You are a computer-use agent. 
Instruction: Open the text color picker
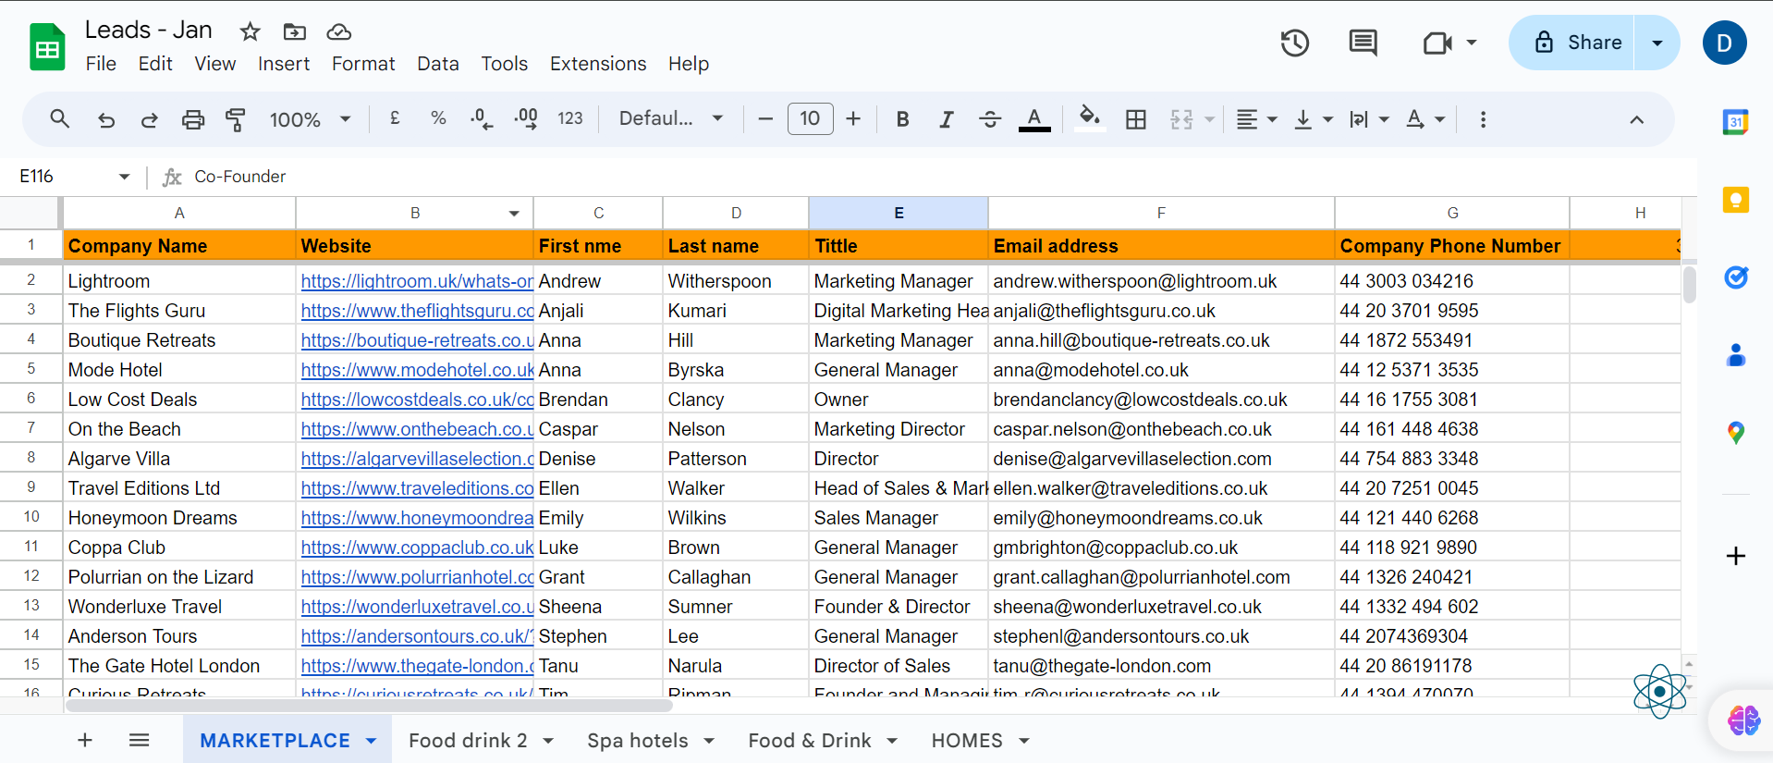point(1034,119)
